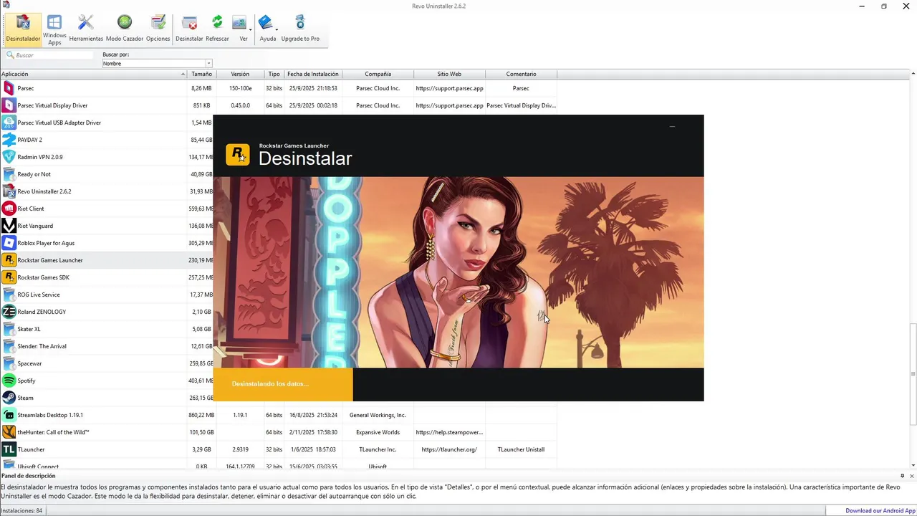917x516 pixels.
Task: Sort by the Versión column header
Action: point(240,74)
